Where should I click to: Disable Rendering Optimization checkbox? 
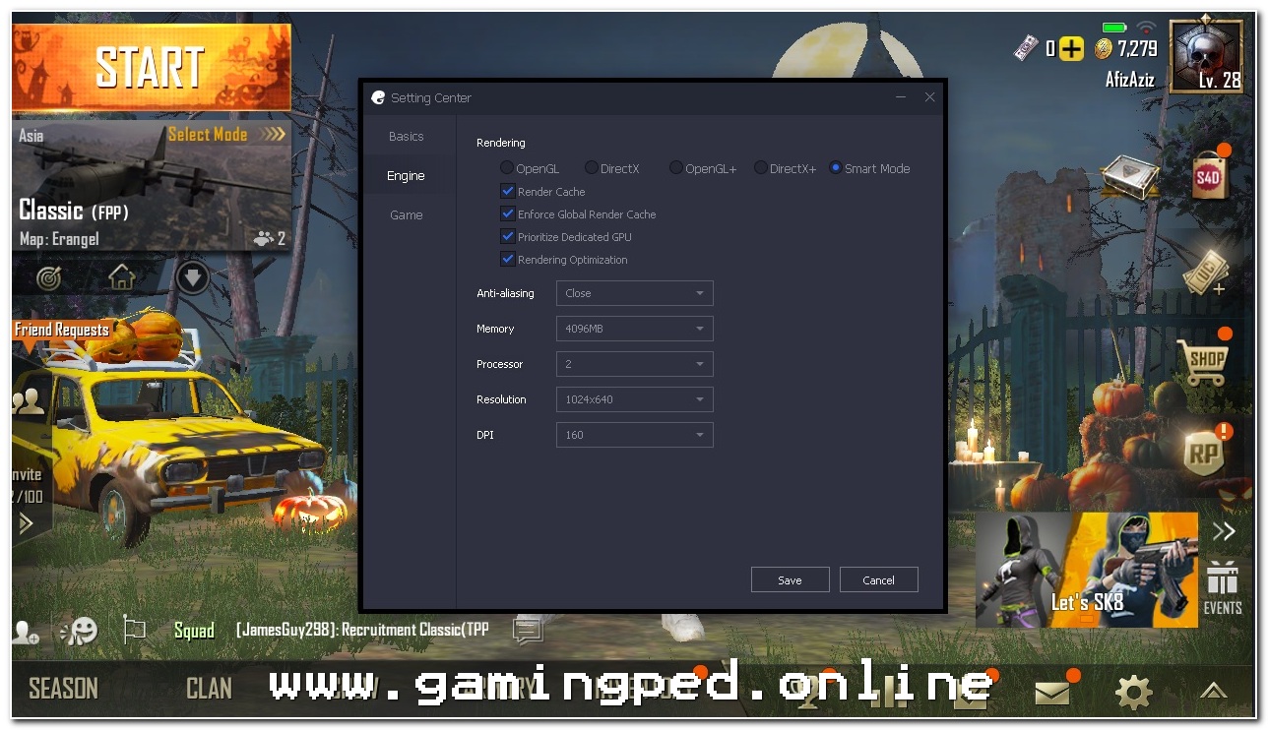pos(508,259)
